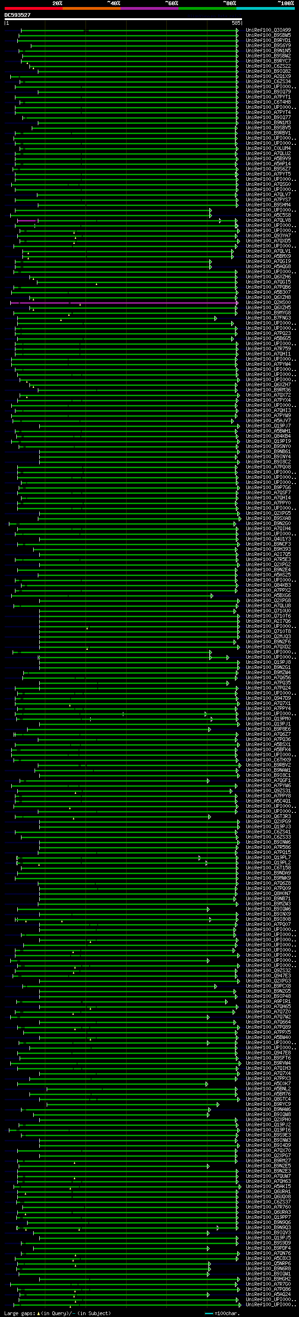This screenshot has width=299, height=1317.
Task: Select the UniRef100_Q6UQ08 label
Action: tap(268, 1196)
